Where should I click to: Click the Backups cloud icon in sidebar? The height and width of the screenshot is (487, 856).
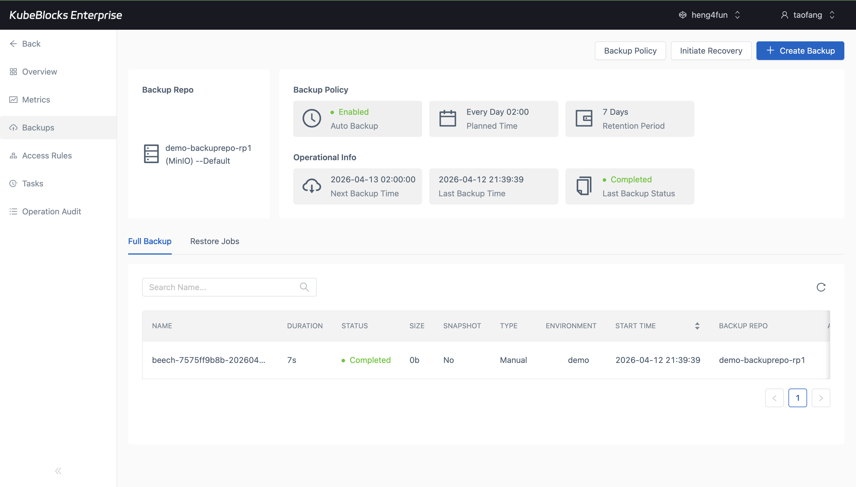click(x=13, y=128)
